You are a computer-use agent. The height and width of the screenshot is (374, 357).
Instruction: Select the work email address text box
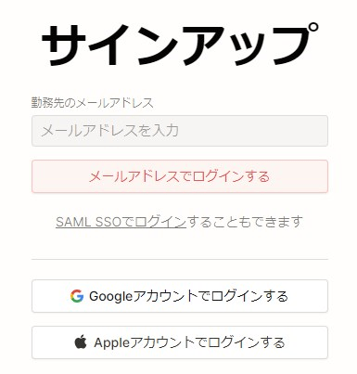[180, 131]
